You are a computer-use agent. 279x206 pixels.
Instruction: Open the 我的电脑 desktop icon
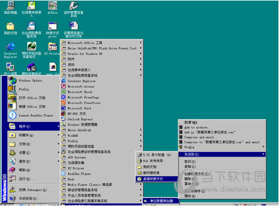click(x=11, y=7)
